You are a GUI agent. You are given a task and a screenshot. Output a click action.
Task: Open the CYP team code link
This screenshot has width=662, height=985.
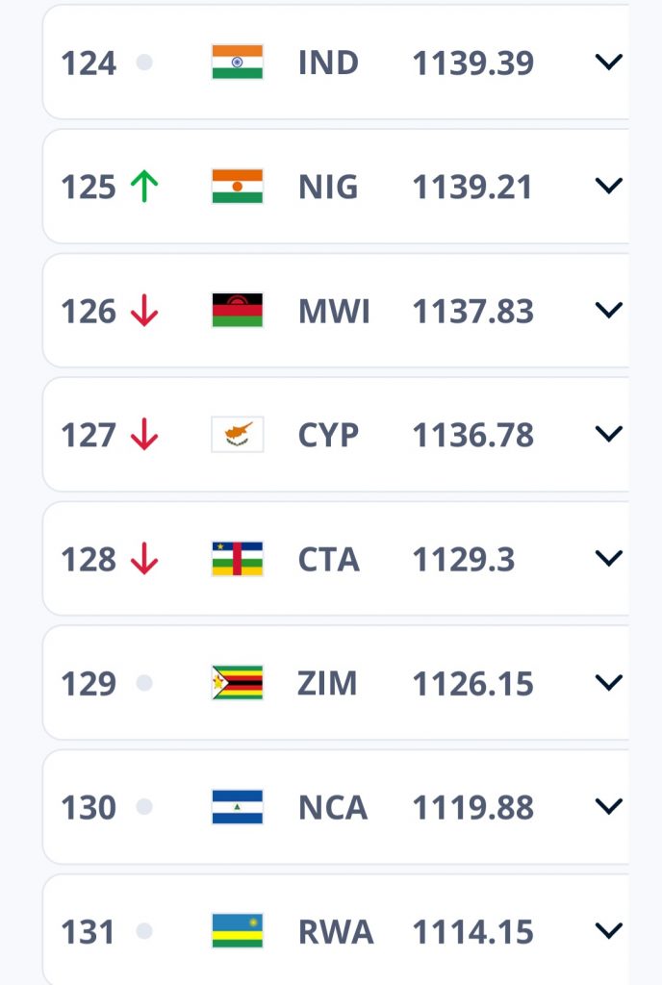328,435
